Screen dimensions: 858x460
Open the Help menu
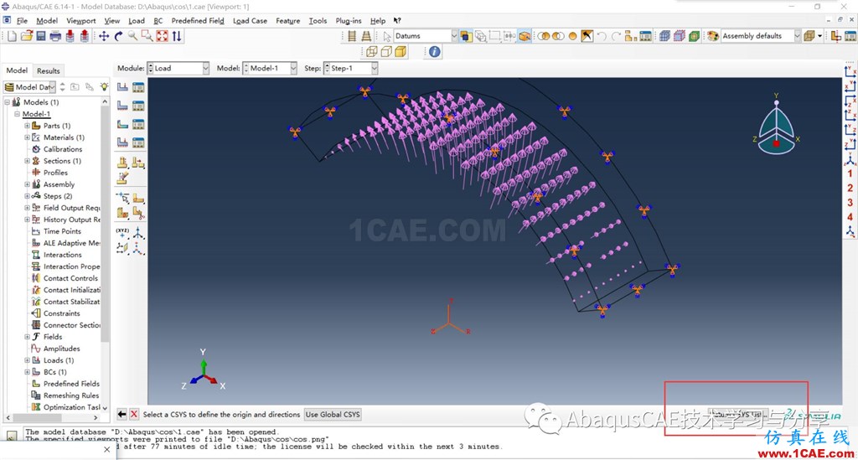click(378, 21)
